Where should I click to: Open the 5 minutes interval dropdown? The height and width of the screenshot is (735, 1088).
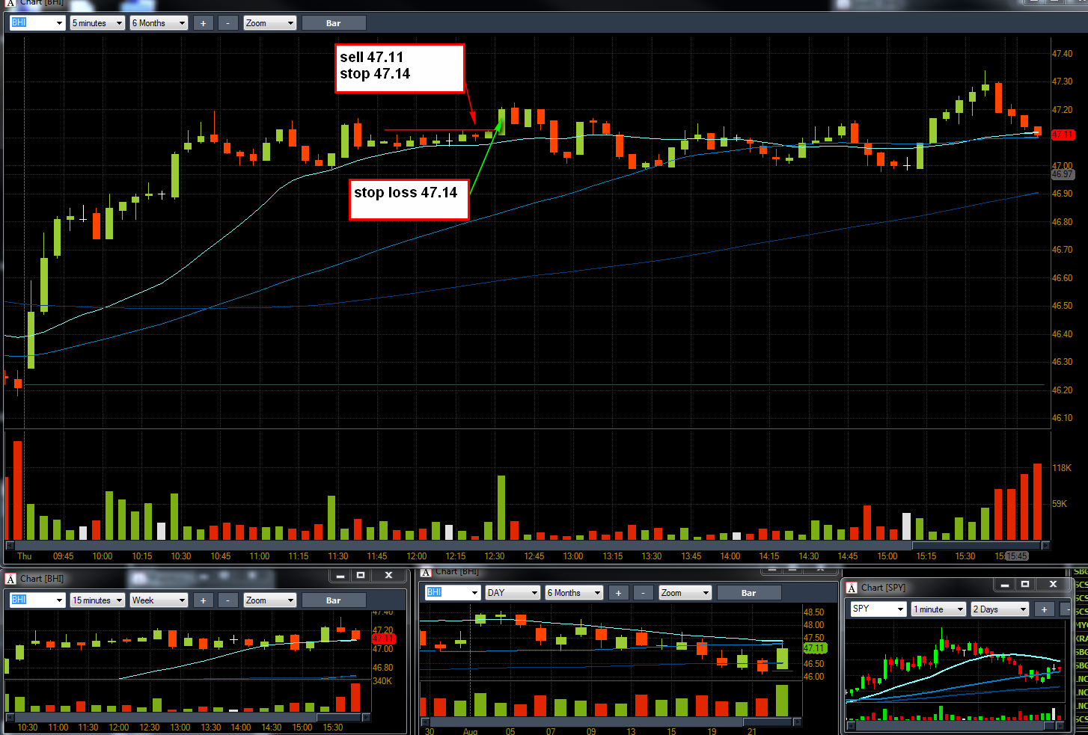97,23
